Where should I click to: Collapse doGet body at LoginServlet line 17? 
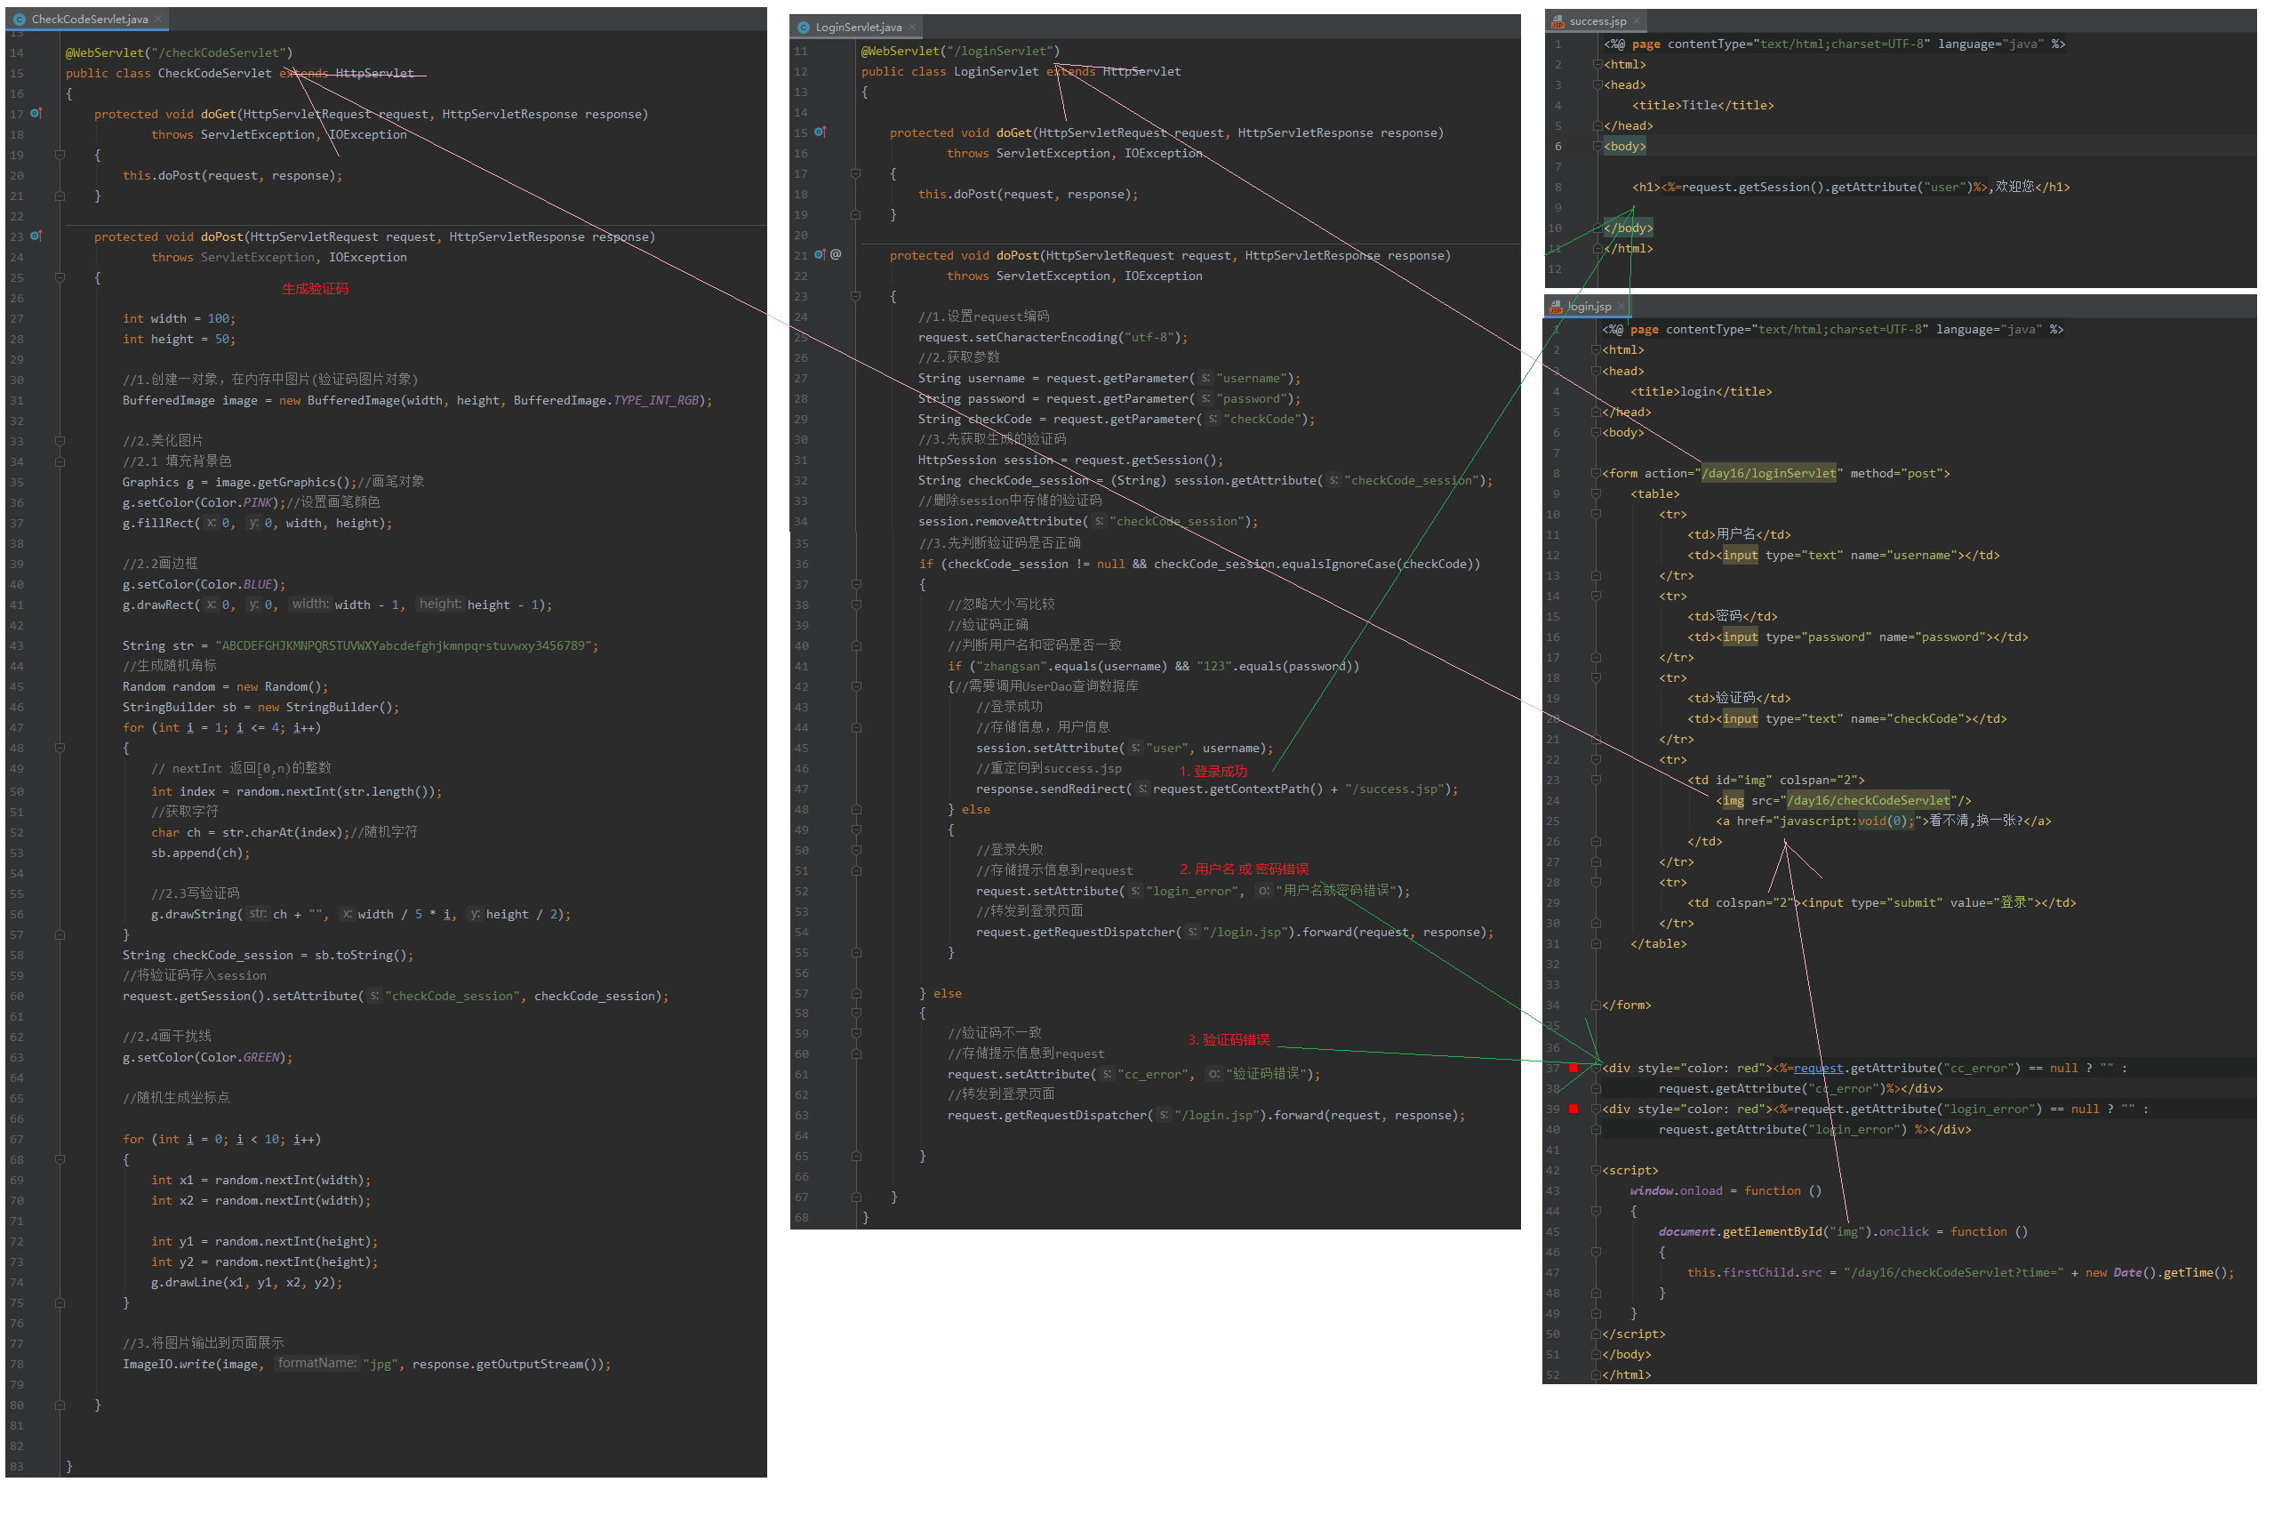(x=856, y=173)
